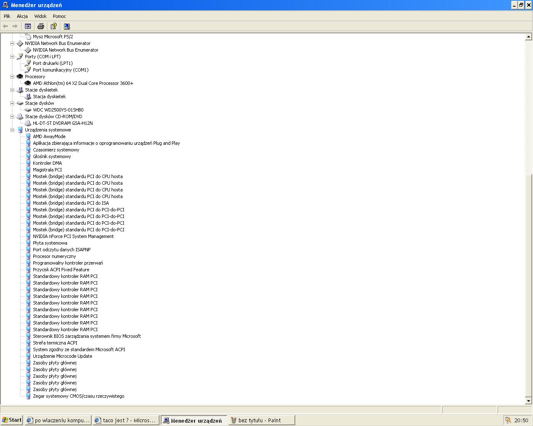Click the Zegar systemowy CMOS device icon

click(28, 396)
